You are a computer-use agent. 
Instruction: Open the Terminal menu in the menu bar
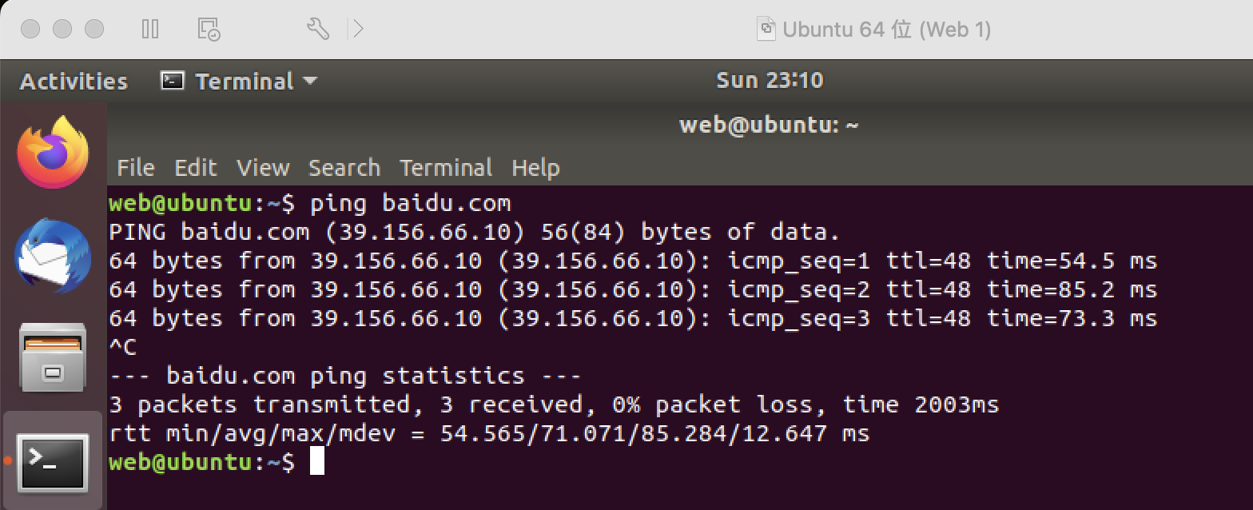446,168
